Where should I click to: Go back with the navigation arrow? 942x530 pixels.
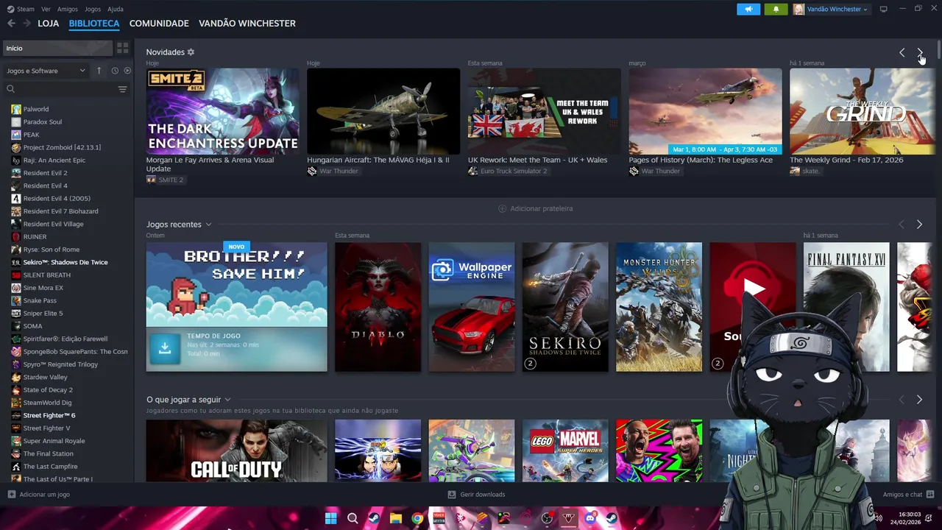tap(11, 24)
